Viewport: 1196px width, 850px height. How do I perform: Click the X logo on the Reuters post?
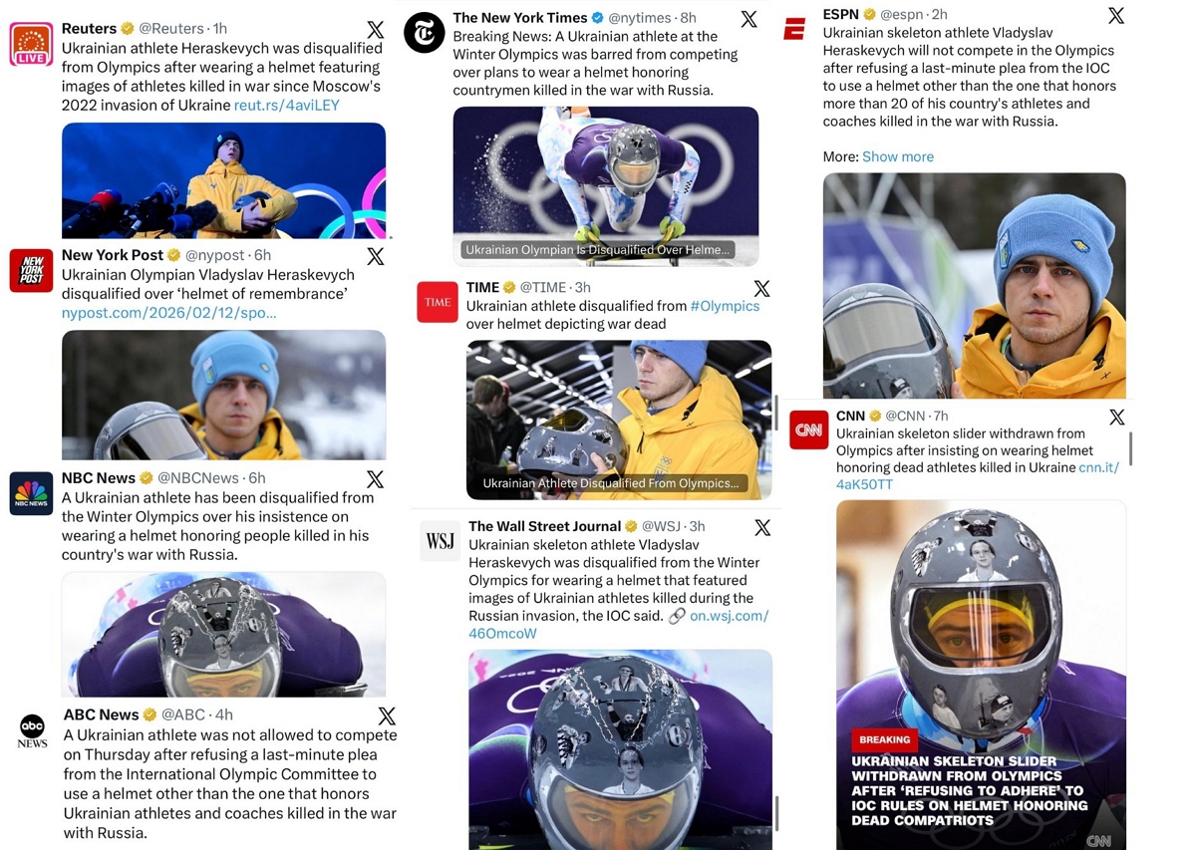(x=375, y=30)
